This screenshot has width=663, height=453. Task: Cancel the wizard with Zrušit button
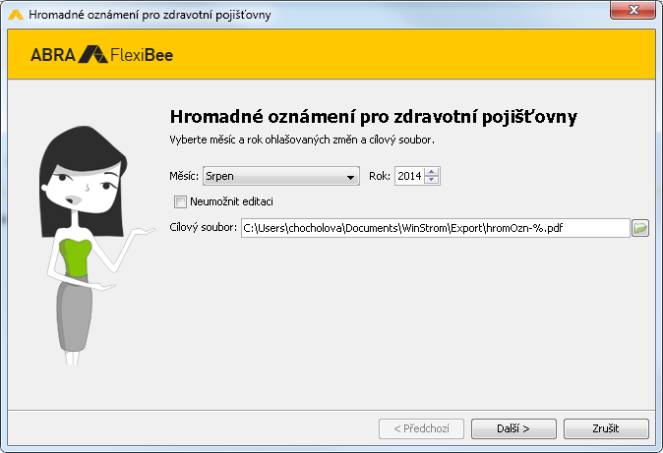point(606,428)
